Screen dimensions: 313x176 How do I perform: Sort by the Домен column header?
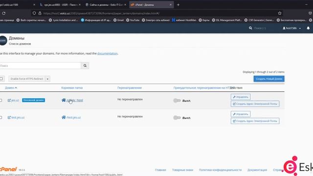click(x=11, y=88)
